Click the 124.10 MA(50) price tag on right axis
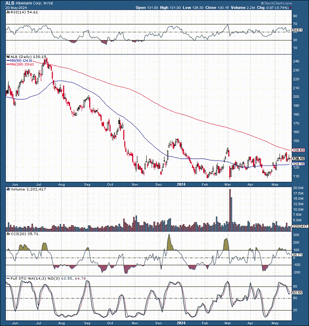309x326 pixels. (x=298, y=164)
